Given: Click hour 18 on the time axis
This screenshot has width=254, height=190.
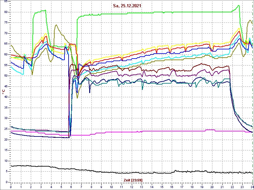Looking at the screenshot, I should [x=192, y=187].
